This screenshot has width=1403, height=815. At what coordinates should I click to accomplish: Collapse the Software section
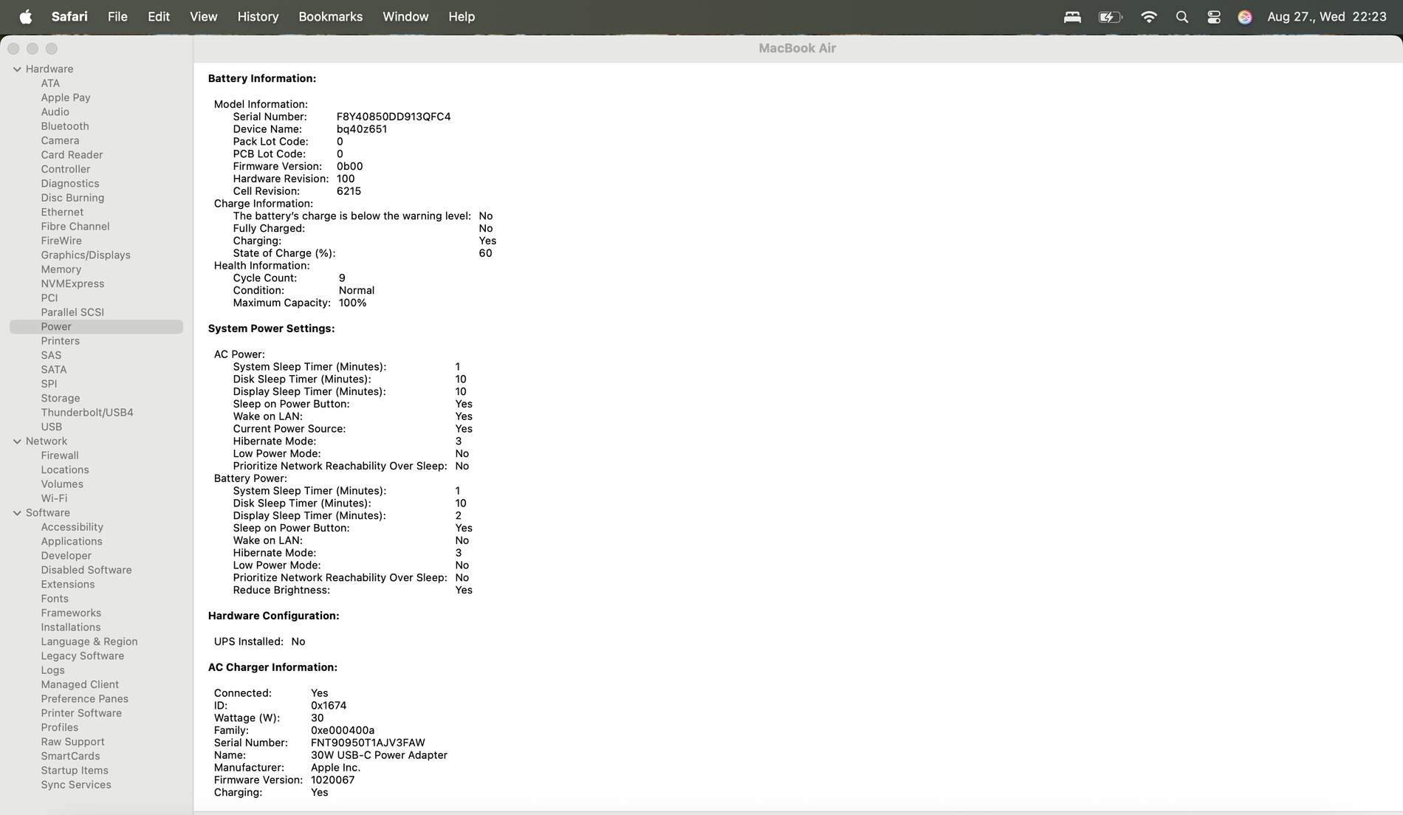pos(17,512)
